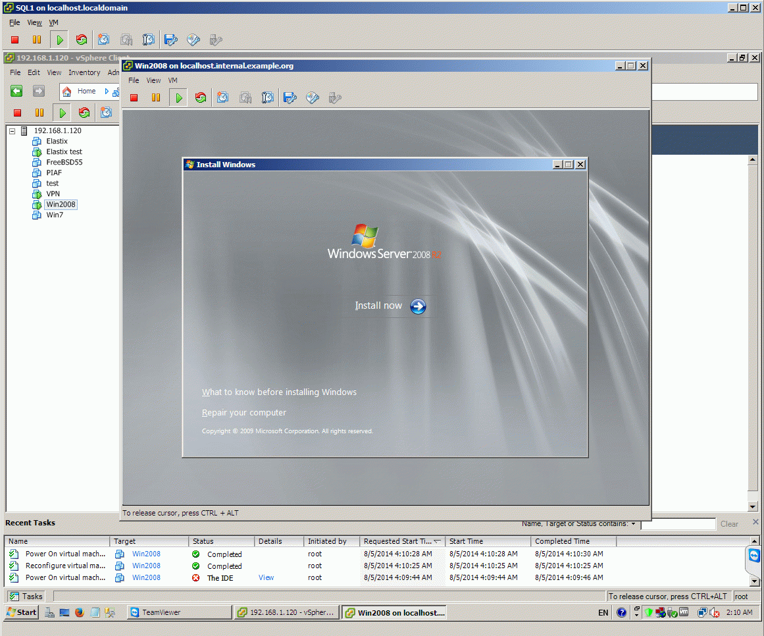Click Firefox icon in quick launch
The image size is (764, 636).
[x=80, y=612]
